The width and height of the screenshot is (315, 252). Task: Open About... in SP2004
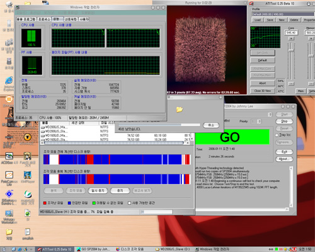(284, 159)
